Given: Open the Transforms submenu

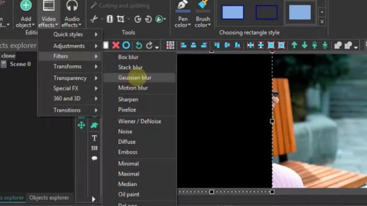Looking at the screenshot, I should point(70,66).
